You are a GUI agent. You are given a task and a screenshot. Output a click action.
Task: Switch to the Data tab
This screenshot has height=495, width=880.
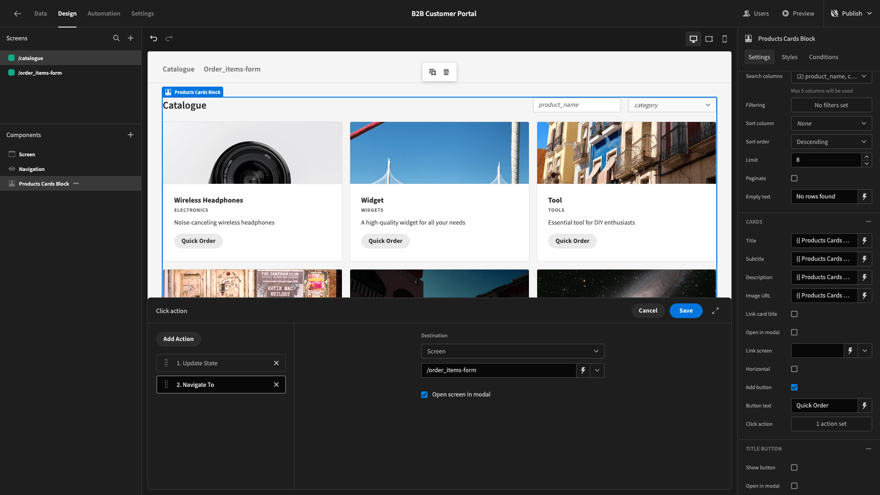pos(40,14)
